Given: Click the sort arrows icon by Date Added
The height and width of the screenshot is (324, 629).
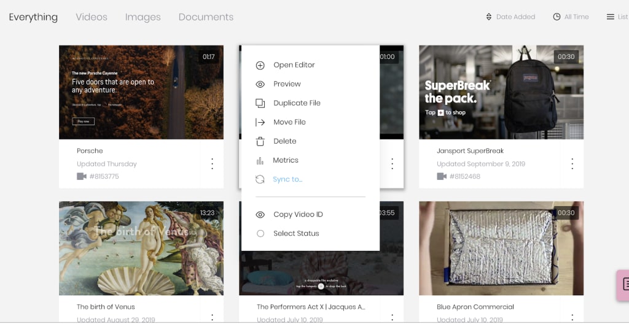Looking at the screenshot, I should click(488, 17).
